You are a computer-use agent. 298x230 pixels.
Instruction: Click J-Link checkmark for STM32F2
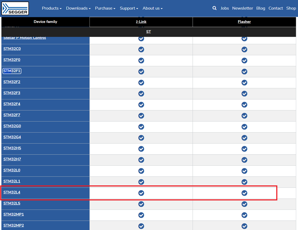(141, 83)
